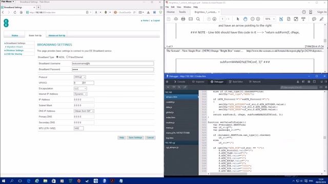Open the USB File Sharing sidebar link

point(14,54)
